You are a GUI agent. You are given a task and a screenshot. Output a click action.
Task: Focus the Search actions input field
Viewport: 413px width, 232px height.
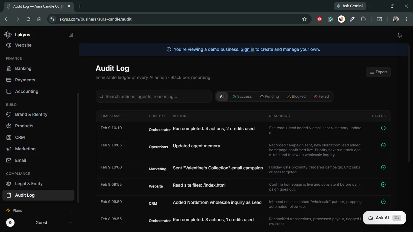pyautogui.click(x=154, y=96)
